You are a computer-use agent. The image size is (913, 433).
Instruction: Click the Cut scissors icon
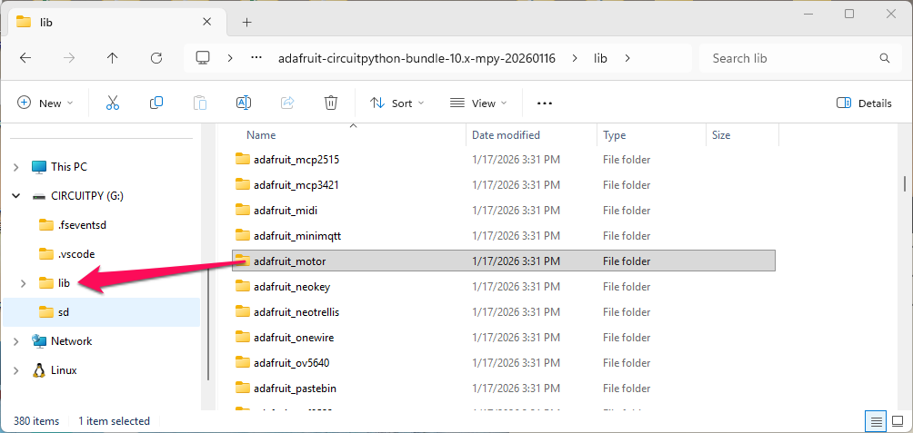point(113,103)
